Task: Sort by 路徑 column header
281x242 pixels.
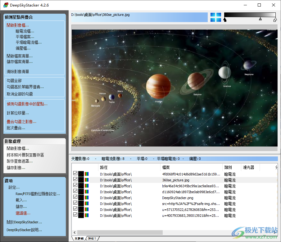Action: (x=129, y=167)
